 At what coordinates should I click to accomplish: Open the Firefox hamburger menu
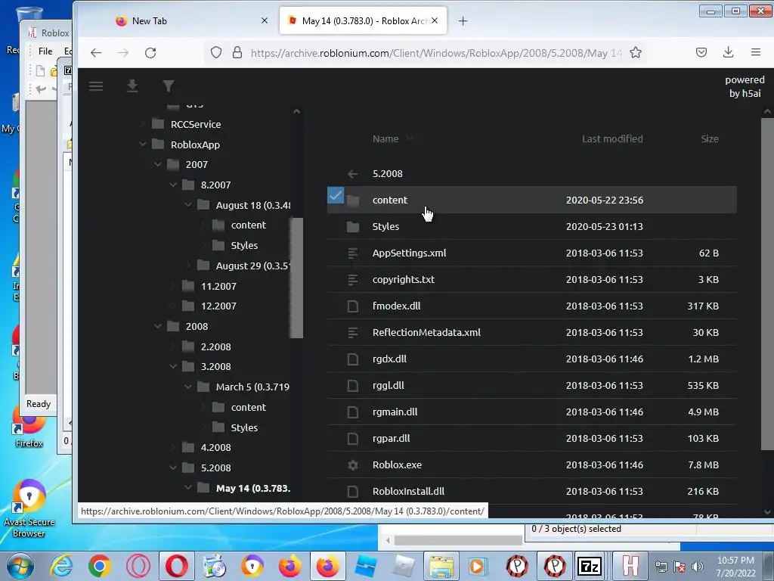coord(756,52)
